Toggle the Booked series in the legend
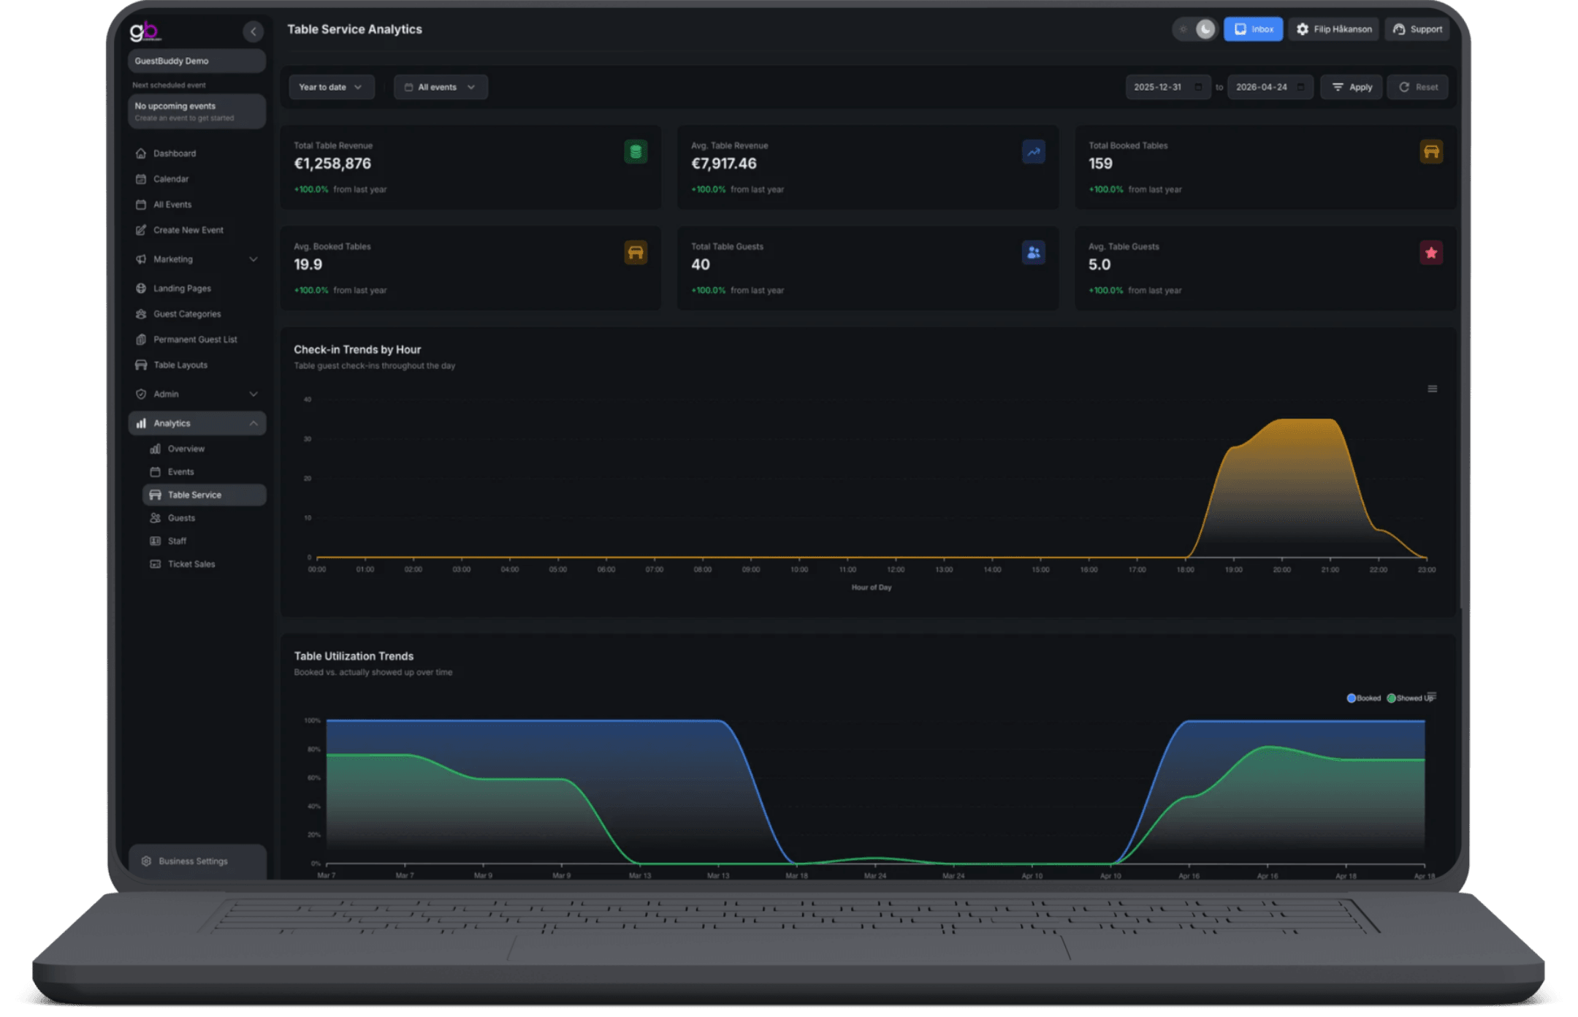 point(1363,698)
